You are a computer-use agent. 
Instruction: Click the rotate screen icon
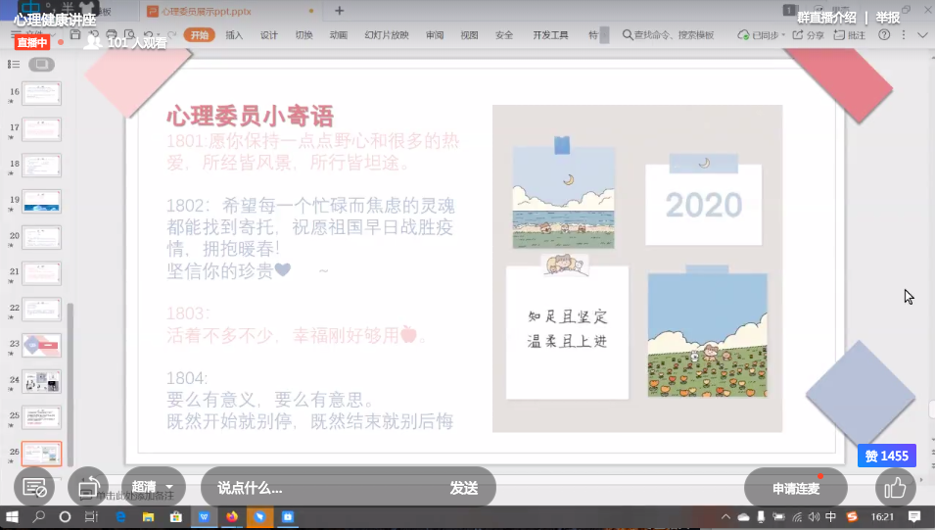(88, 487)
